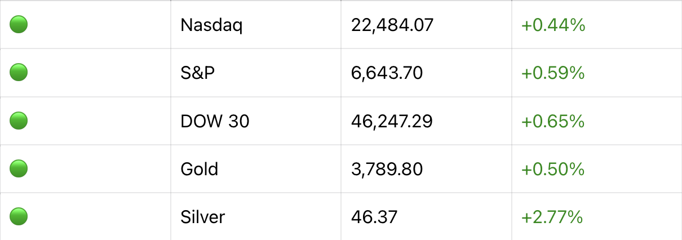
Task: Click the green circle next to Gold
Action: point(19,168)
